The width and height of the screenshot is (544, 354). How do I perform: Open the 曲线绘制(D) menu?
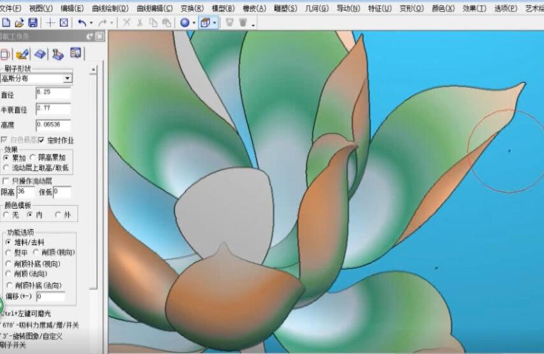click(110, 8)
